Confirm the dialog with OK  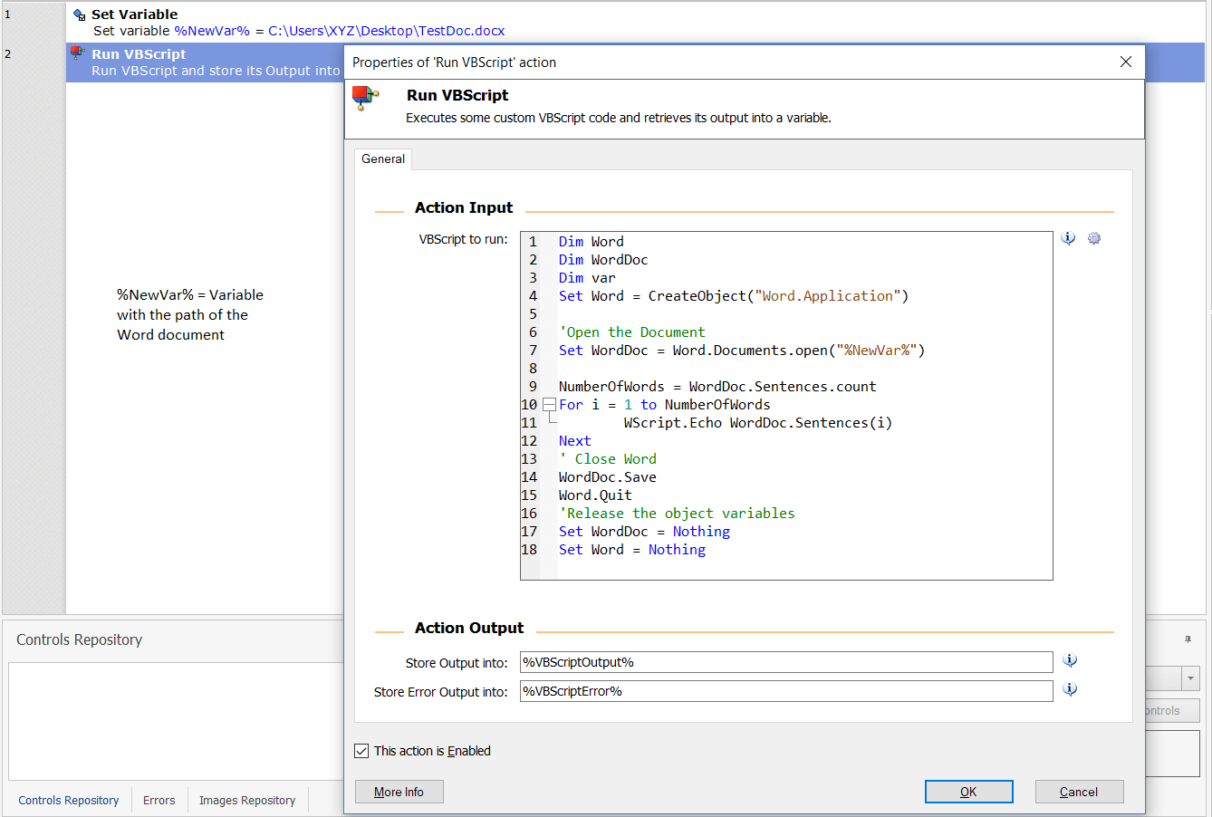click(x=968, y=791)
